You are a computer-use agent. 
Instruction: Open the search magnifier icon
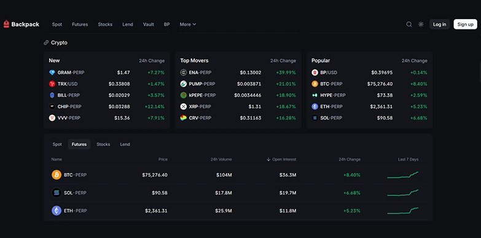click(x=409, y=24)
